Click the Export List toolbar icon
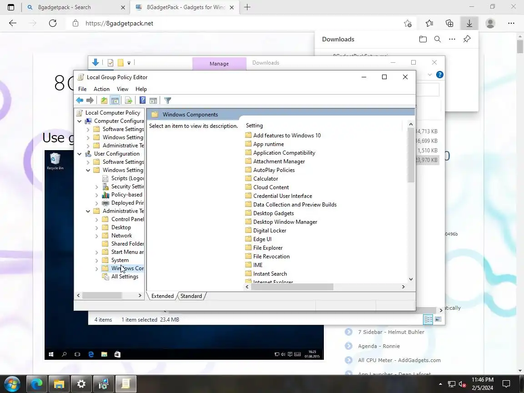This screenshot has height=393, width=524. tap(129, 100)
